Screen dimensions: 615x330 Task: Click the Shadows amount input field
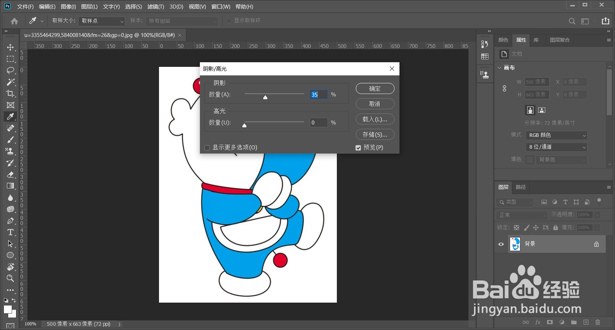pos(319,95)
